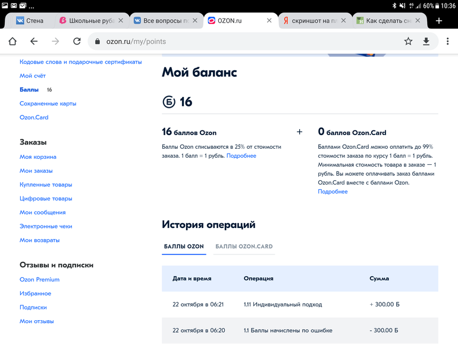
Task: Open Сохраненные карты in sidebar
Action: [48, 104]
